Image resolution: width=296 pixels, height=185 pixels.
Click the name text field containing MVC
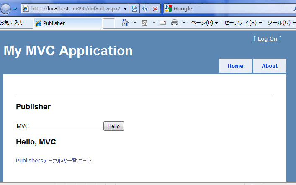coord(59,126)
